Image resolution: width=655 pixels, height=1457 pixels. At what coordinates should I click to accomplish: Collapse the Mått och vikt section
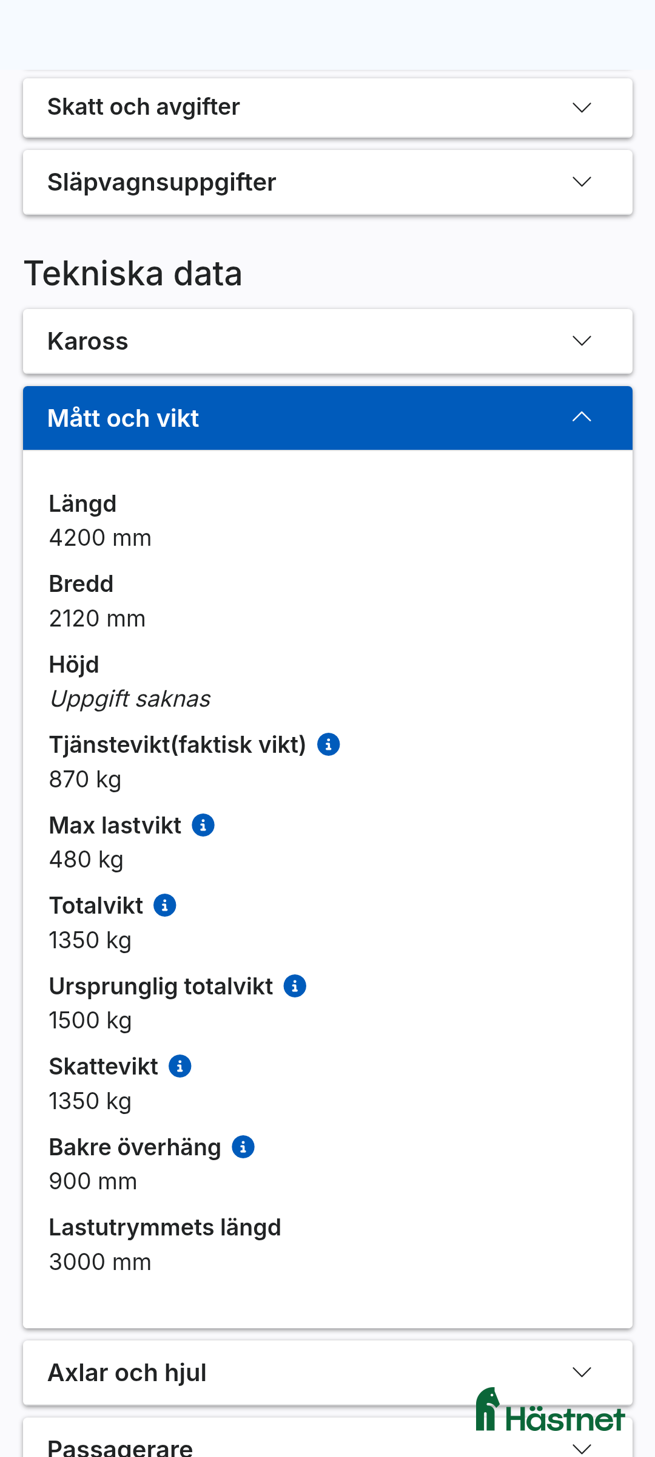pos(327,418)
